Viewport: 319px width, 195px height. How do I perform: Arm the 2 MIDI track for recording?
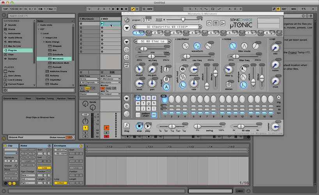(x=106, y=136)
